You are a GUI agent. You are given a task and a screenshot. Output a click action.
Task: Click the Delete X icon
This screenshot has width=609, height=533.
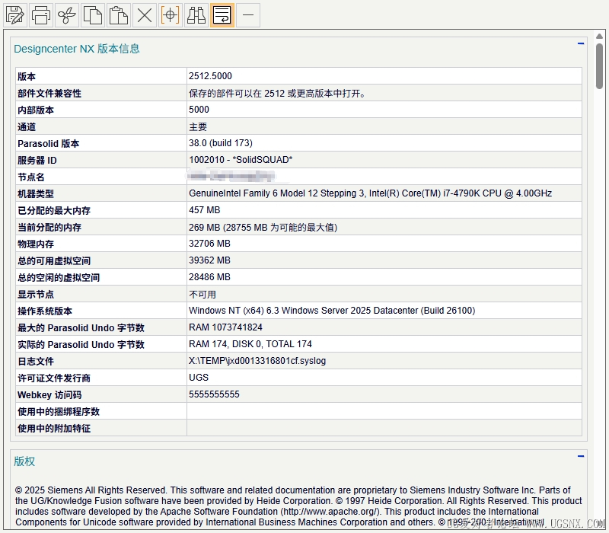point(144,14)
